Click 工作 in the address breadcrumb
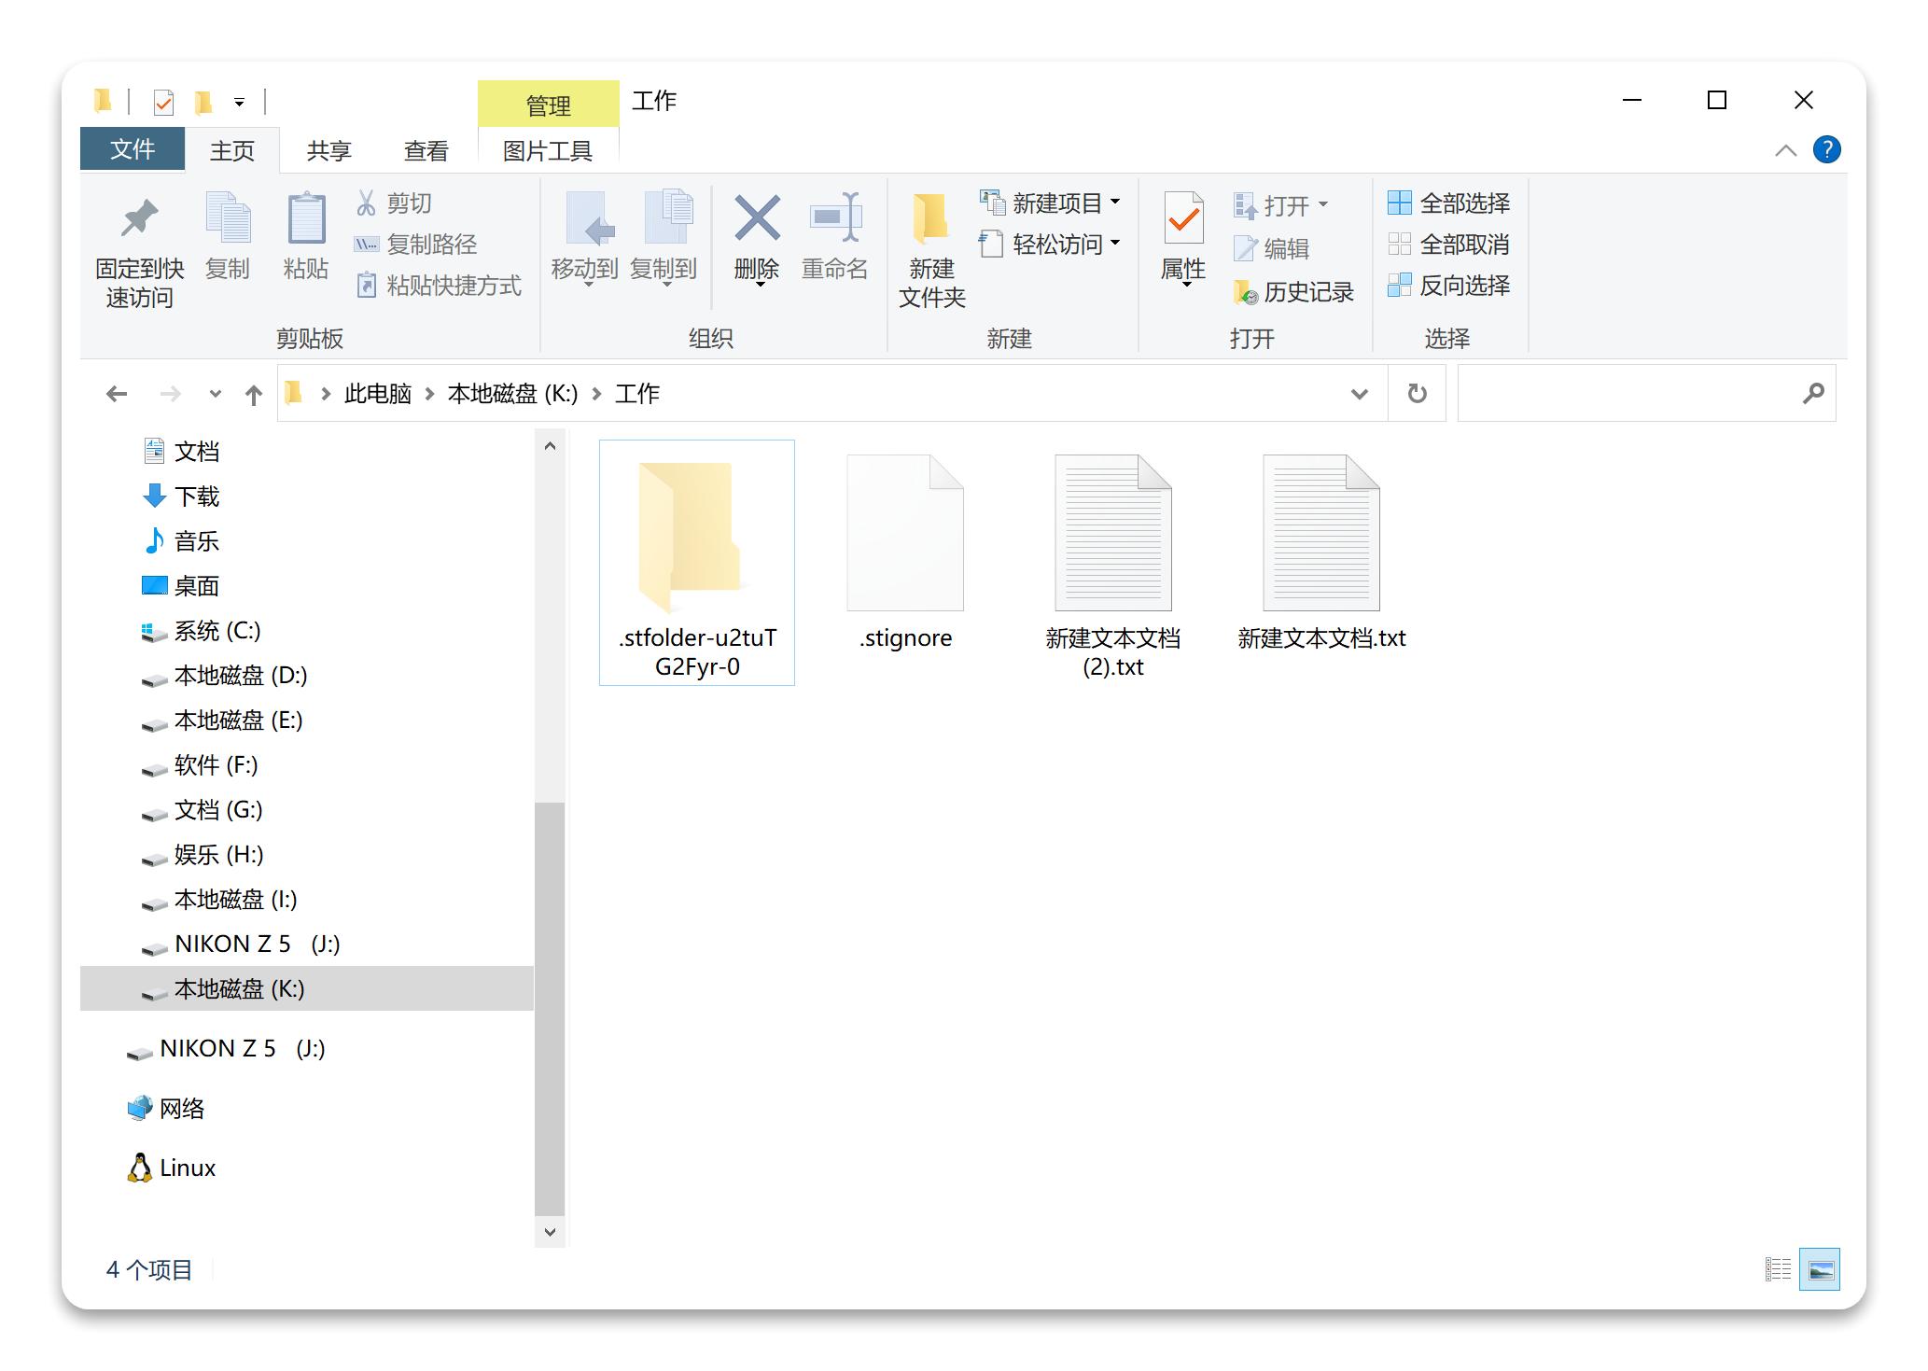Screen dimensions: 1928x1371 point(637,394)
